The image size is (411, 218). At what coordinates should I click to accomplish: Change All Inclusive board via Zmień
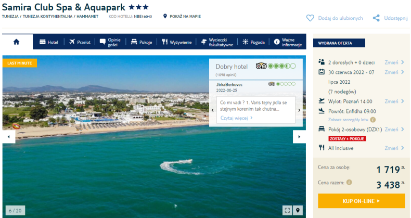click(x=394, y=148)
